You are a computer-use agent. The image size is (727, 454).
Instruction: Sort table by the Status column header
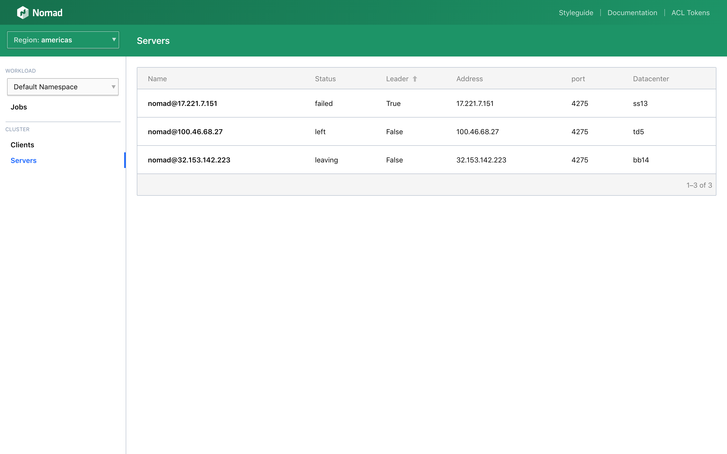[325, 79]
